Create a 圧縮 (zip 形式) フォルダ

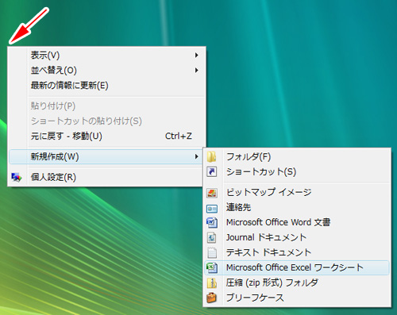pyautogui.click(x=297, y=282)
